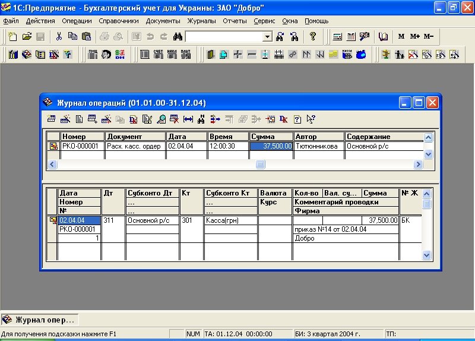Click the НАКЛ waybill icon
This screenshot has height=341, width=475.
coord(172,55)
